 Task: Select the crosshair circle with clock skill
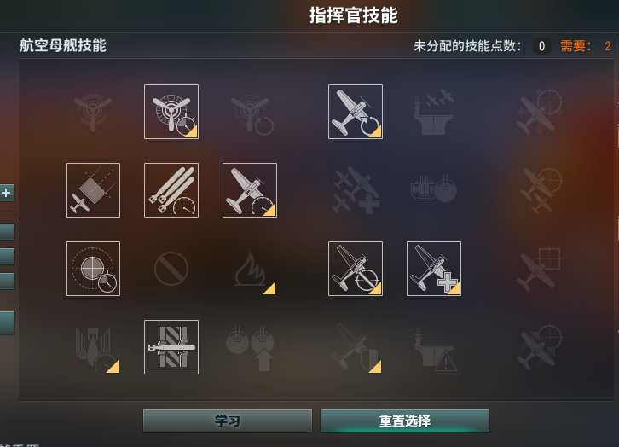point(93,269)
